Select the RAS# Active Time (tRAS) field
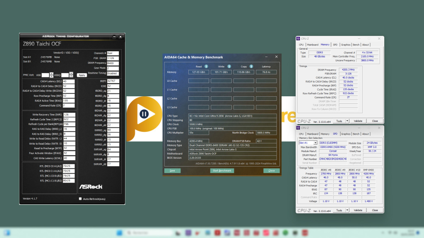The width and height of the screenshot is (424, 238). (69, 101)
